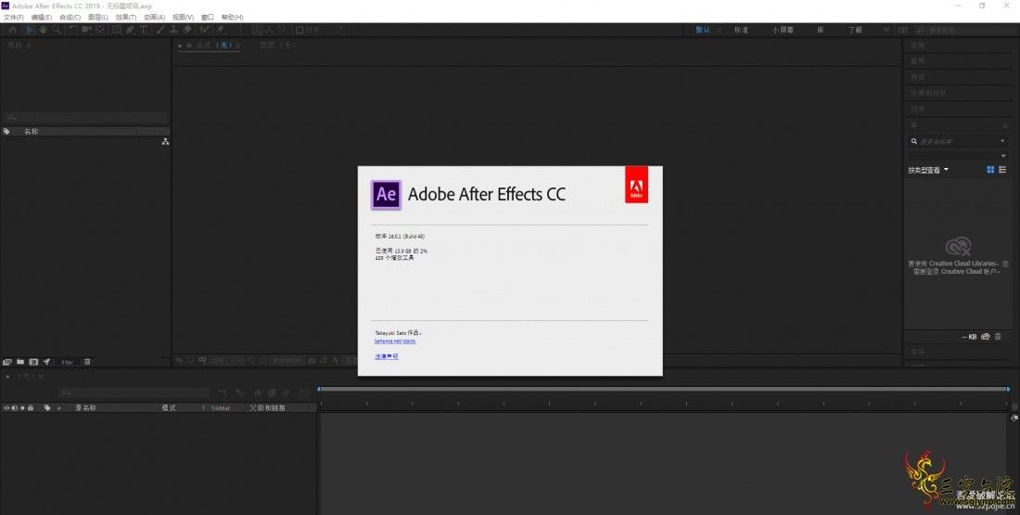Toggle the solo dot column in timeline
The width and height of the screenshot is (1020, 515).
pos(22,408)
